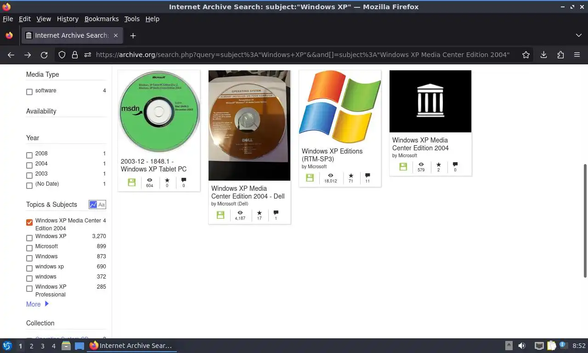This screenshot has width=588, height=353.
Task: Open the View menu
Action: (44, 19)
